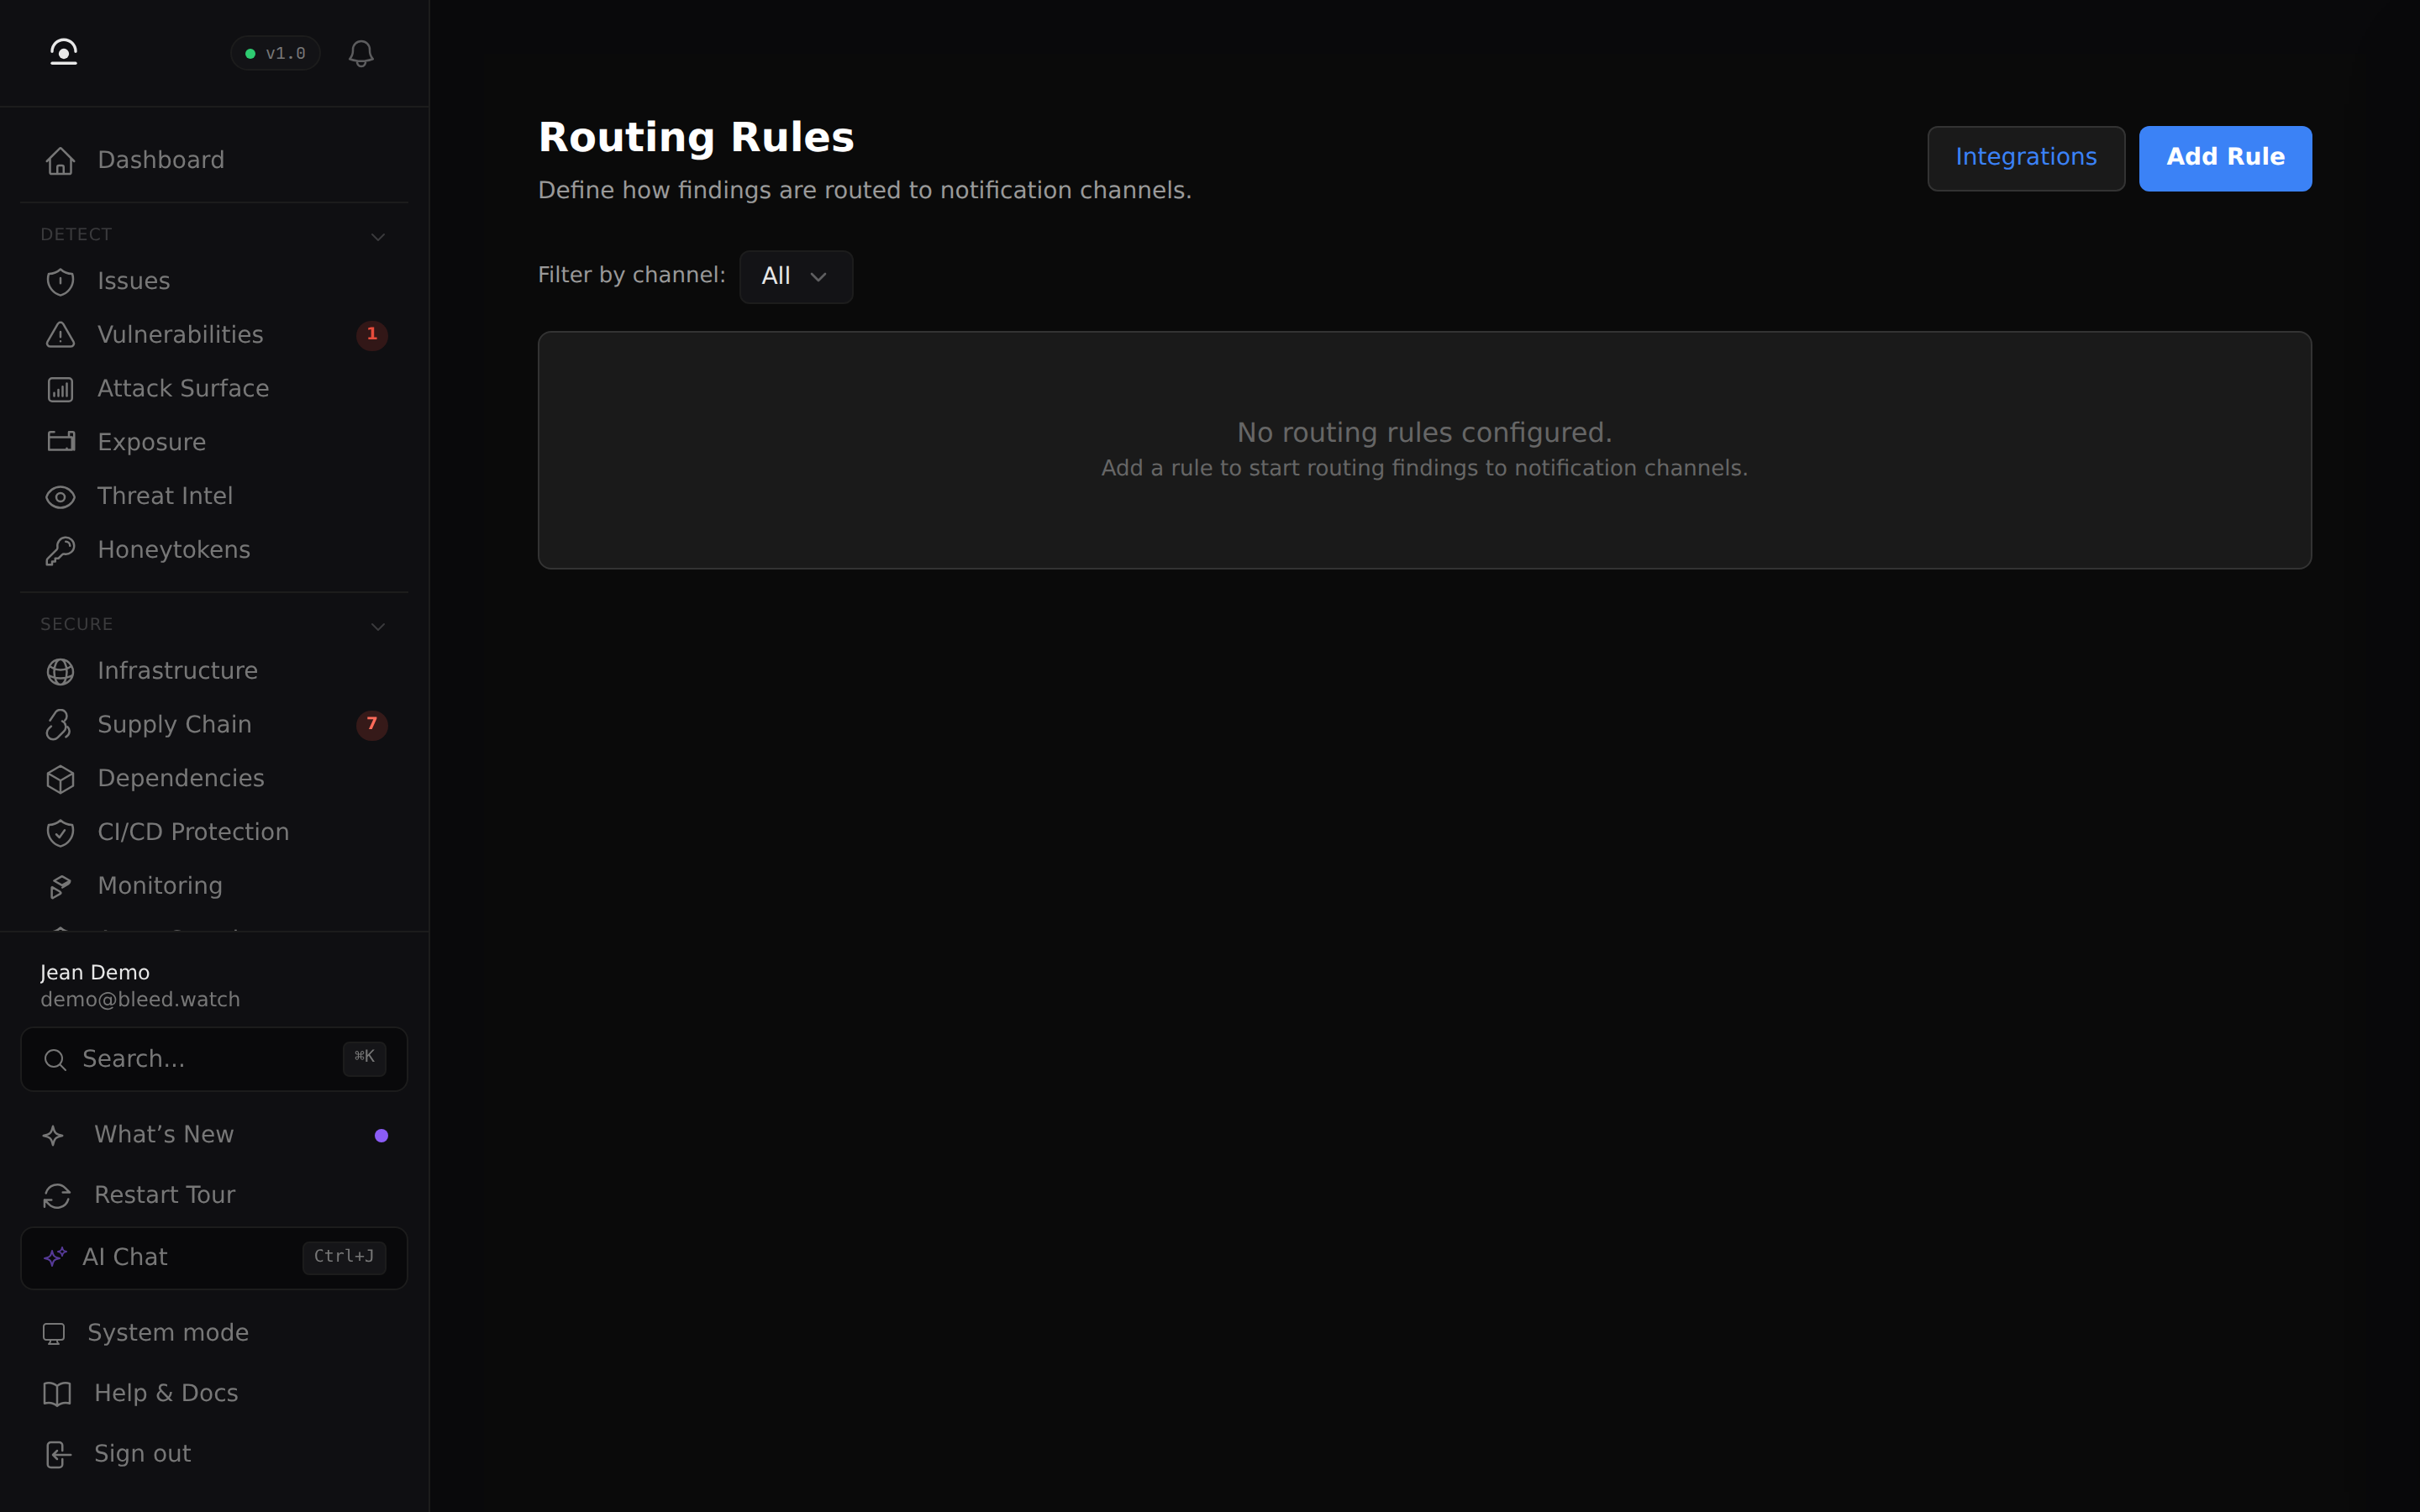Click the Restart Tour refresh icon
This screenshot has width=2420, height=1512.
pyautogui.click(x=57, y=1196)
